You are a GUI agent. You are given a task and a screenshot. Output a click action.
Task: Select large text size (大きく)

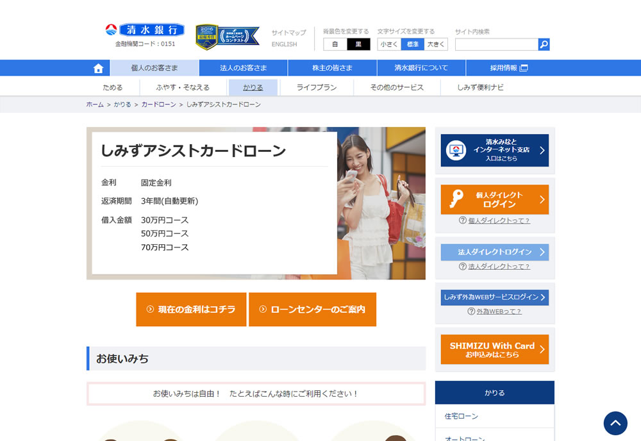click(436, 44)
